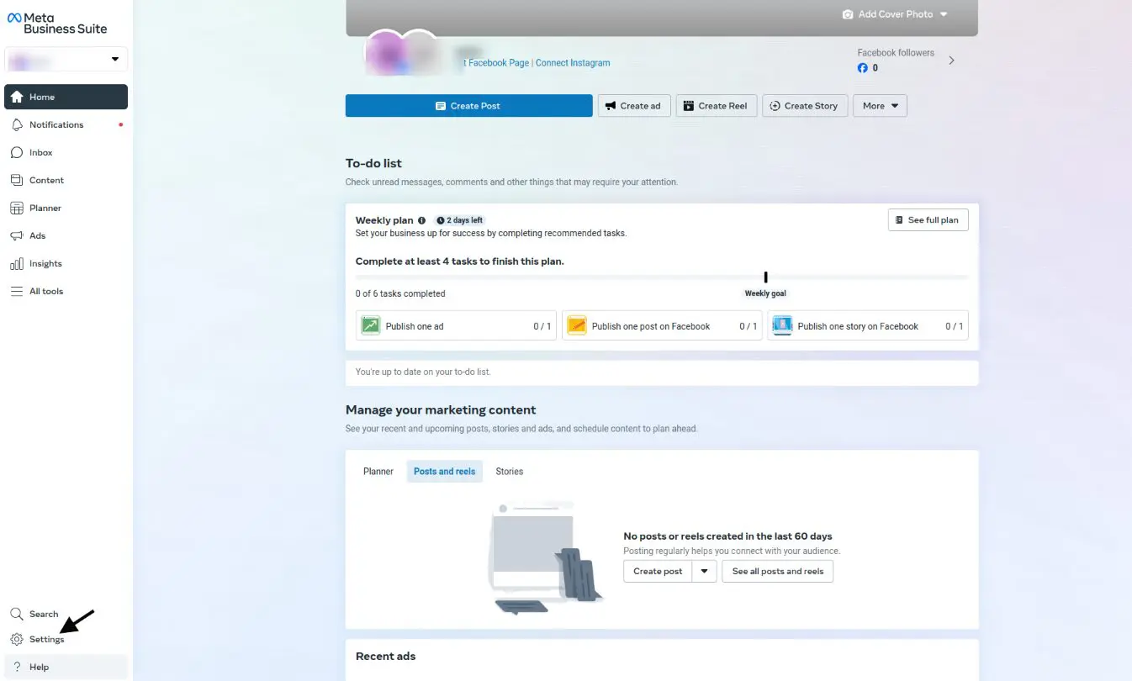Image resolution: width=1132 pixels, height=681 pixels.
Task: Click the Content icon in sidebar
Action: point(17,180)
